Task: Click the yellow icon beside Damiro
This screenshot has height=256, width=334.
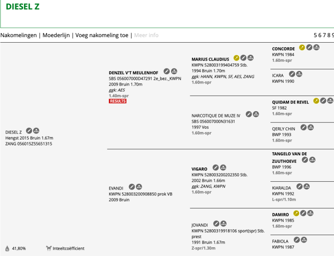Action: [296, 213]
